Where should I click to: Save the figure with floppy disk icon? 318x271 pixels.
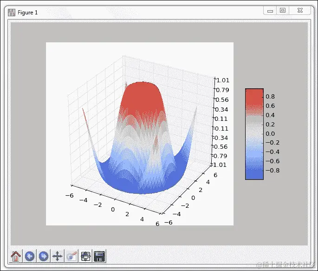pos(99,256)
